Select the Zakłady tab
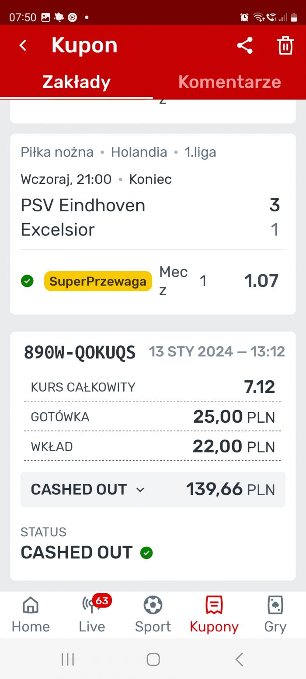Image resolution: width=306 pixels, height=679 pixels. [x=76, y=82]
